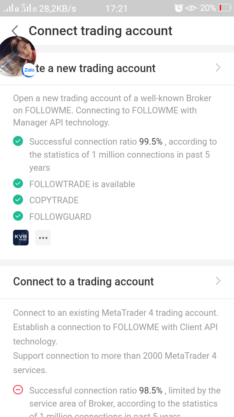Open the Zalo chat head bubble
Image resolution: width=234 pixels, height=417 pixels.
[x=17, y=56]
